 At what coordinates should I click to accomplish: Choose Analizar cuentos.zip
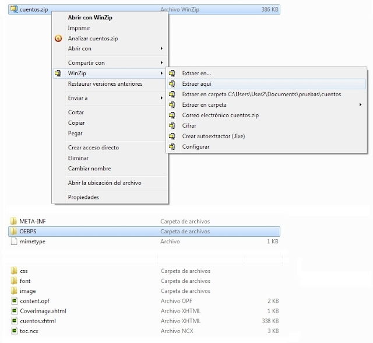93,38
